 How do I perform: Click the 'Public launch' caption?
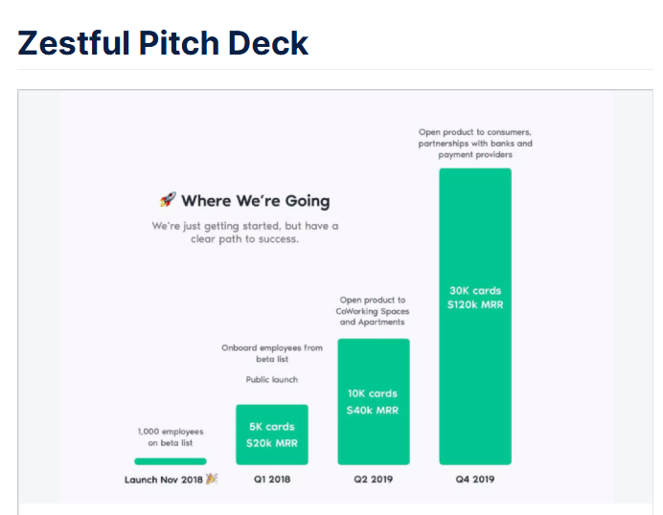272,379
